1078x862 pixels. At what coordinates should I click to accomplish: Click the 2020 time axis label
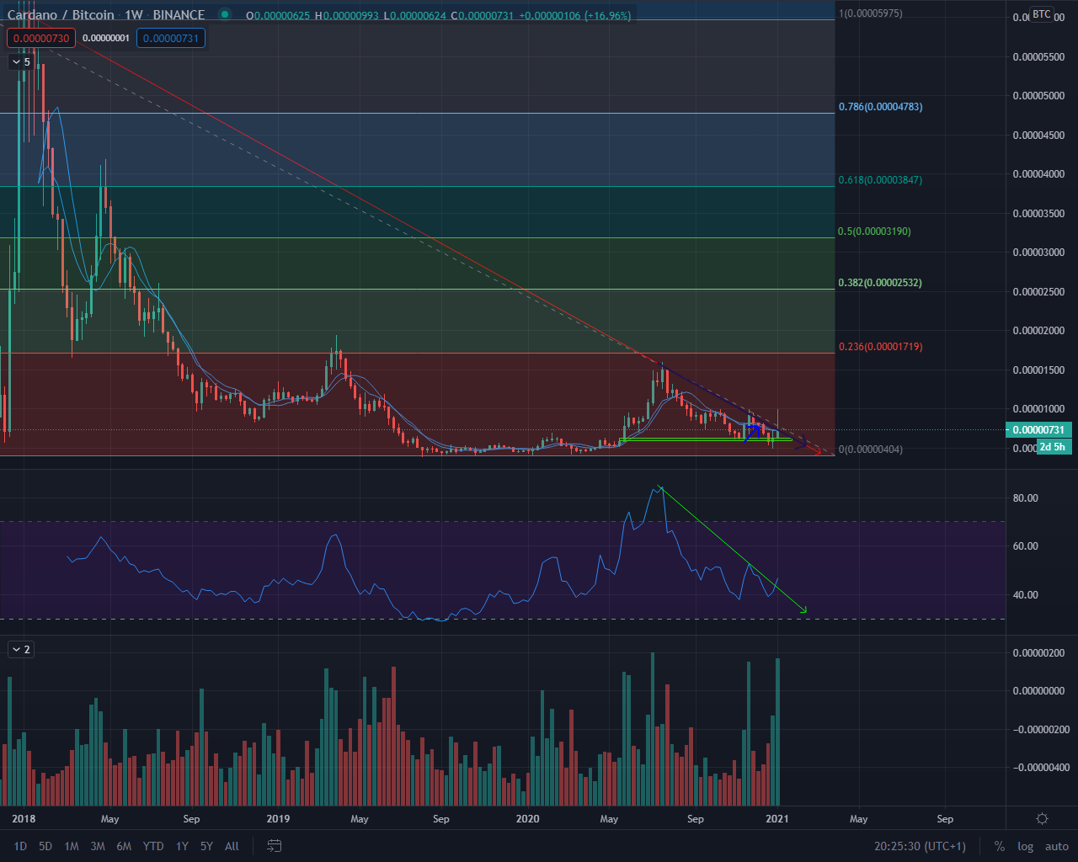(x=527, y=819)
